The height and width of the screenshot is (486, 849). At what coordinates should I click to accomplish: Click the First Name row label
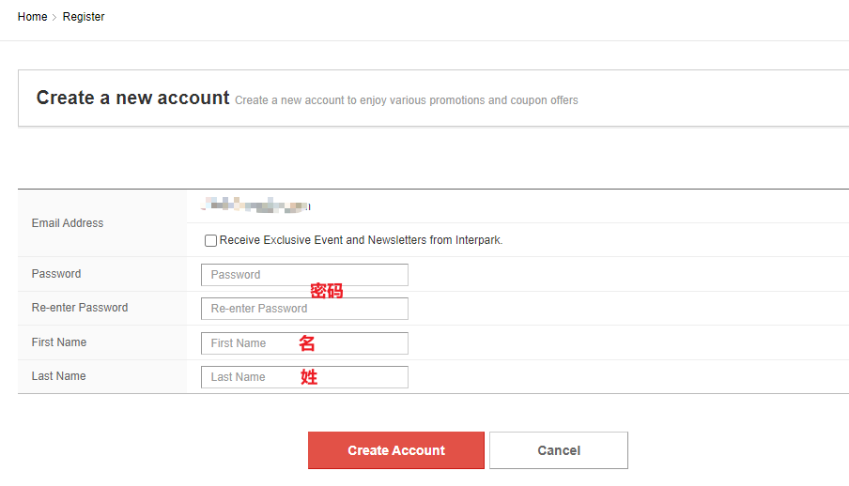tap(59, 342)
